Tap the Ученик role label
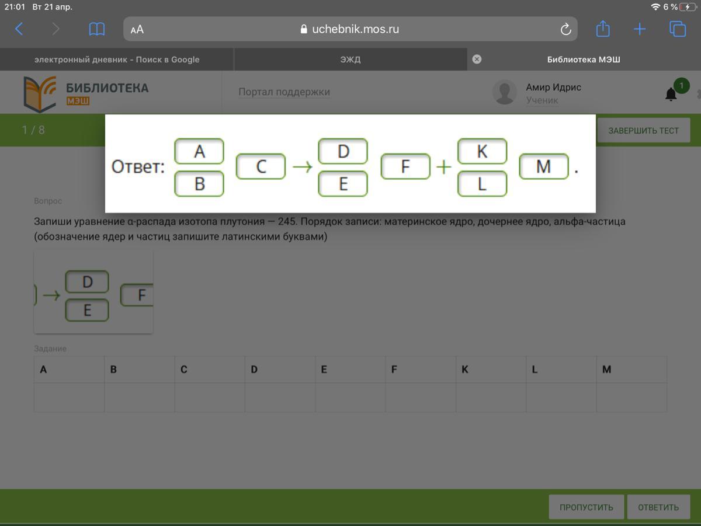Image resolution: width=701 pixels, height=526 pixels. 542,100
